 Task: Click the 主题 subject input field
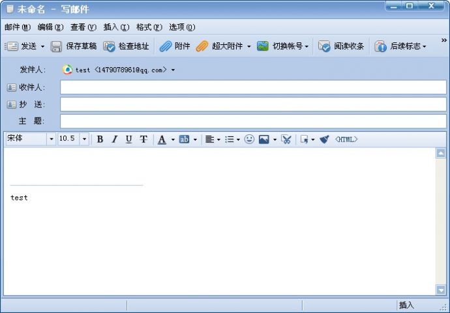click(x=253, y=121)
